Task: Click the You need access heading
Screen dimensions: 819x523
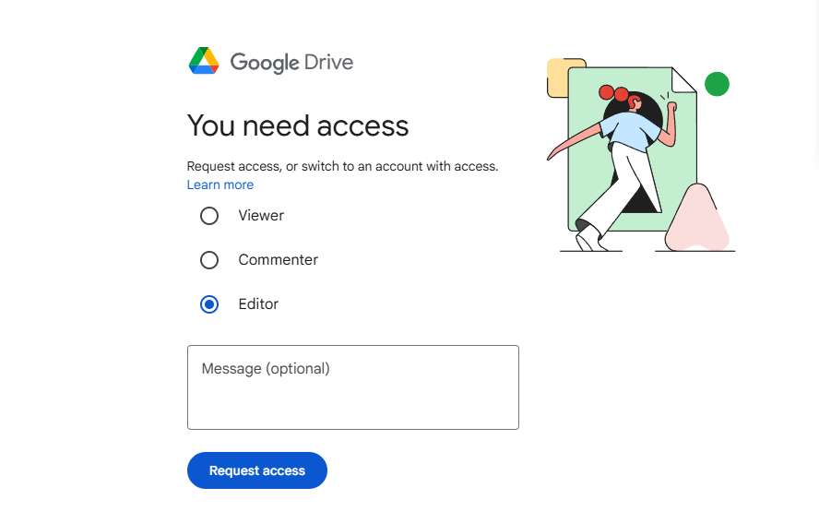Action: point(298,126)
